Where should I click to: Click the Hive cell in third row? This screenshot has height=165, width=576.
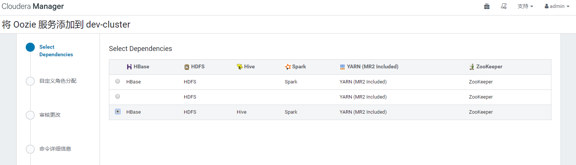click(x=242, y=112)
